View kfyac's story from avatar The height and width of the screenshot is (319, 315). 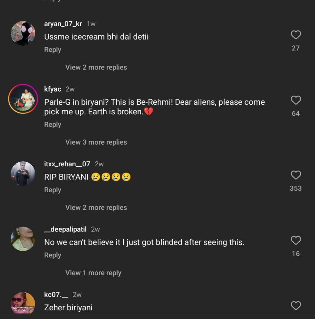(23, 99)
